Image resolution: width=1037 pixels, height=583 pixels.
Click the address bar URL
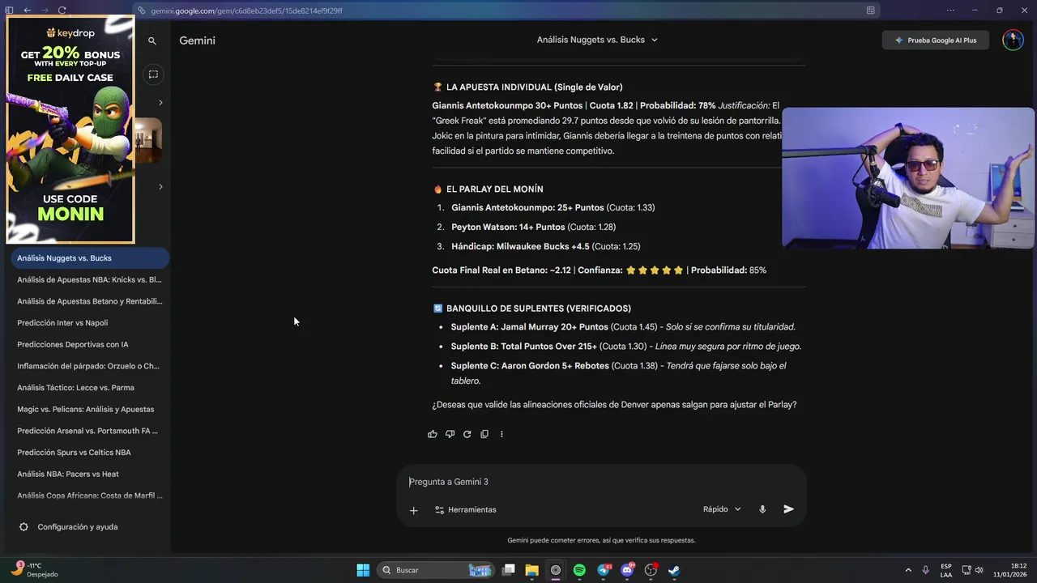(246, 11)
